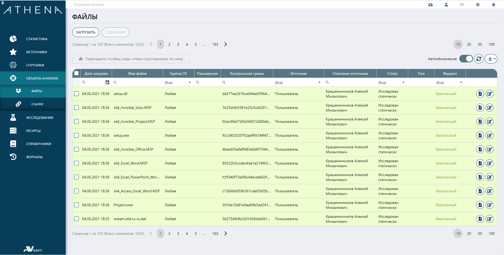Click the cloud download icon in top bar
Screen dimensions: 504x255
430,5
